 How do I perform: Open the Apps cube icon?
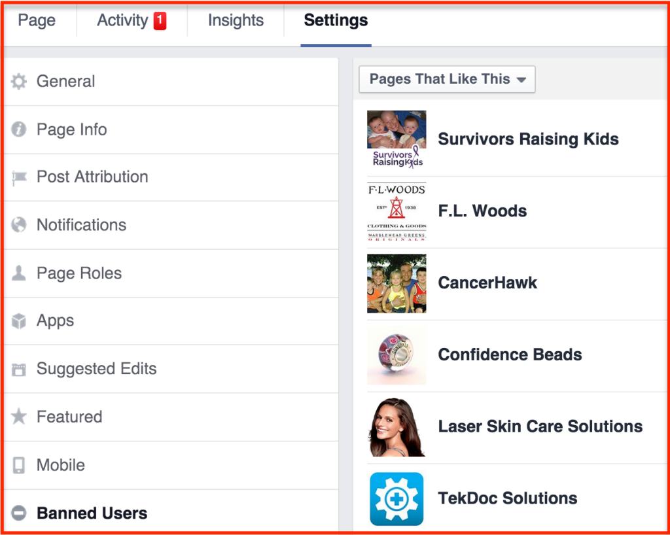pos(19,320)
